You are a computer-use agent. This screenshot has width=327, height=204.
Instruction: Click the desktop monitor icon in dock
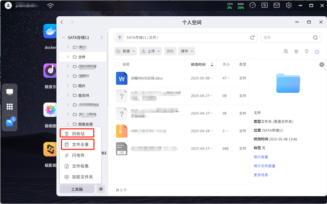click(10, 92)
